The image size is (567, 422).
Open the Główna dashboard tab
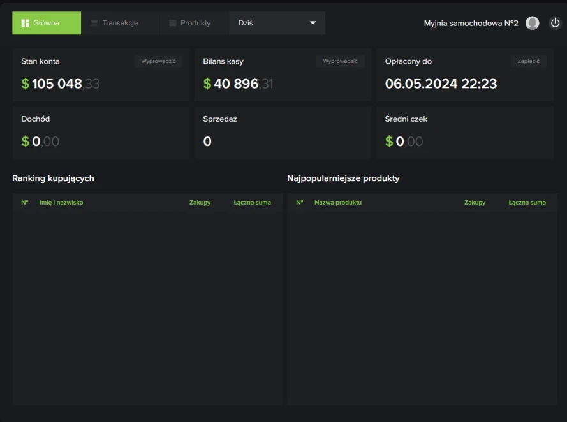[46, 23]
